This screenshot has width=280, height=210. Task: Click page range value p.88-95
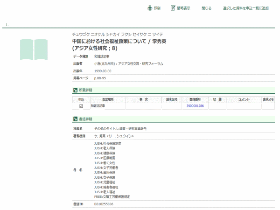pyautogui.click(x=100, y=78)
